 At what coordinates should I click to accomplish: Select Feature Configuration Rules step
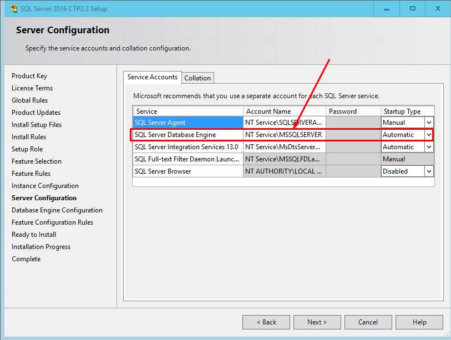(x=52, y=222)
